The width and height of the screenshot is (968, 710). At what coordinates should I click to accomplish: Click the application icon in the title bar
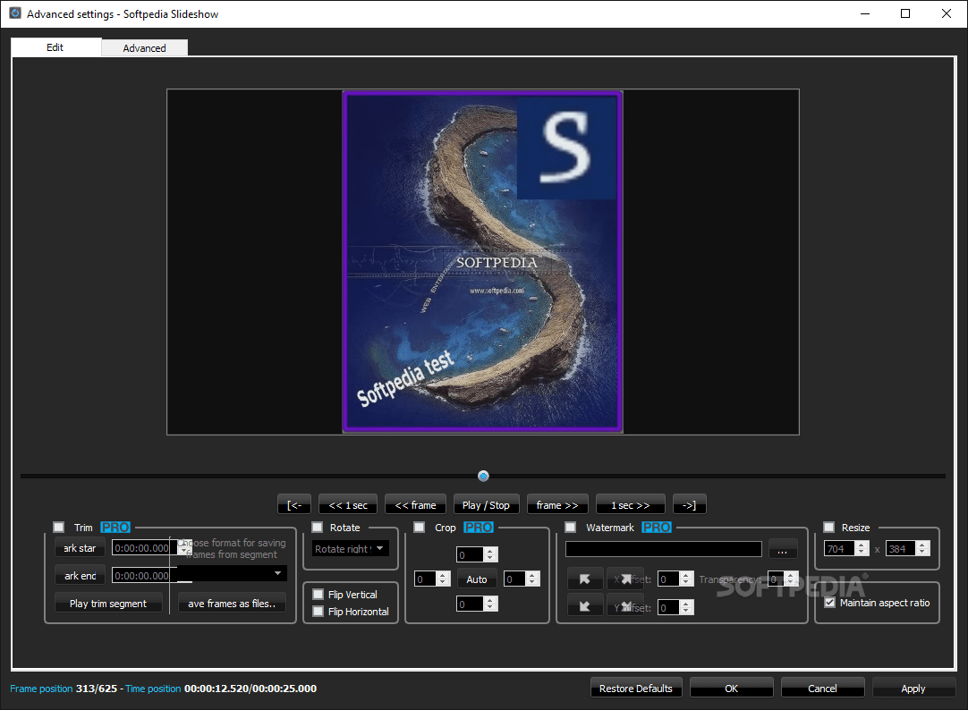(x=14, y=13)
